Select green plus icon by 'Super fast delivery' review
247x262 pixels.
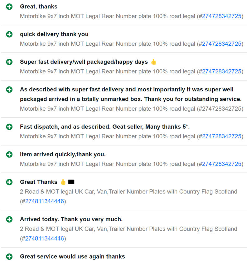9,62
